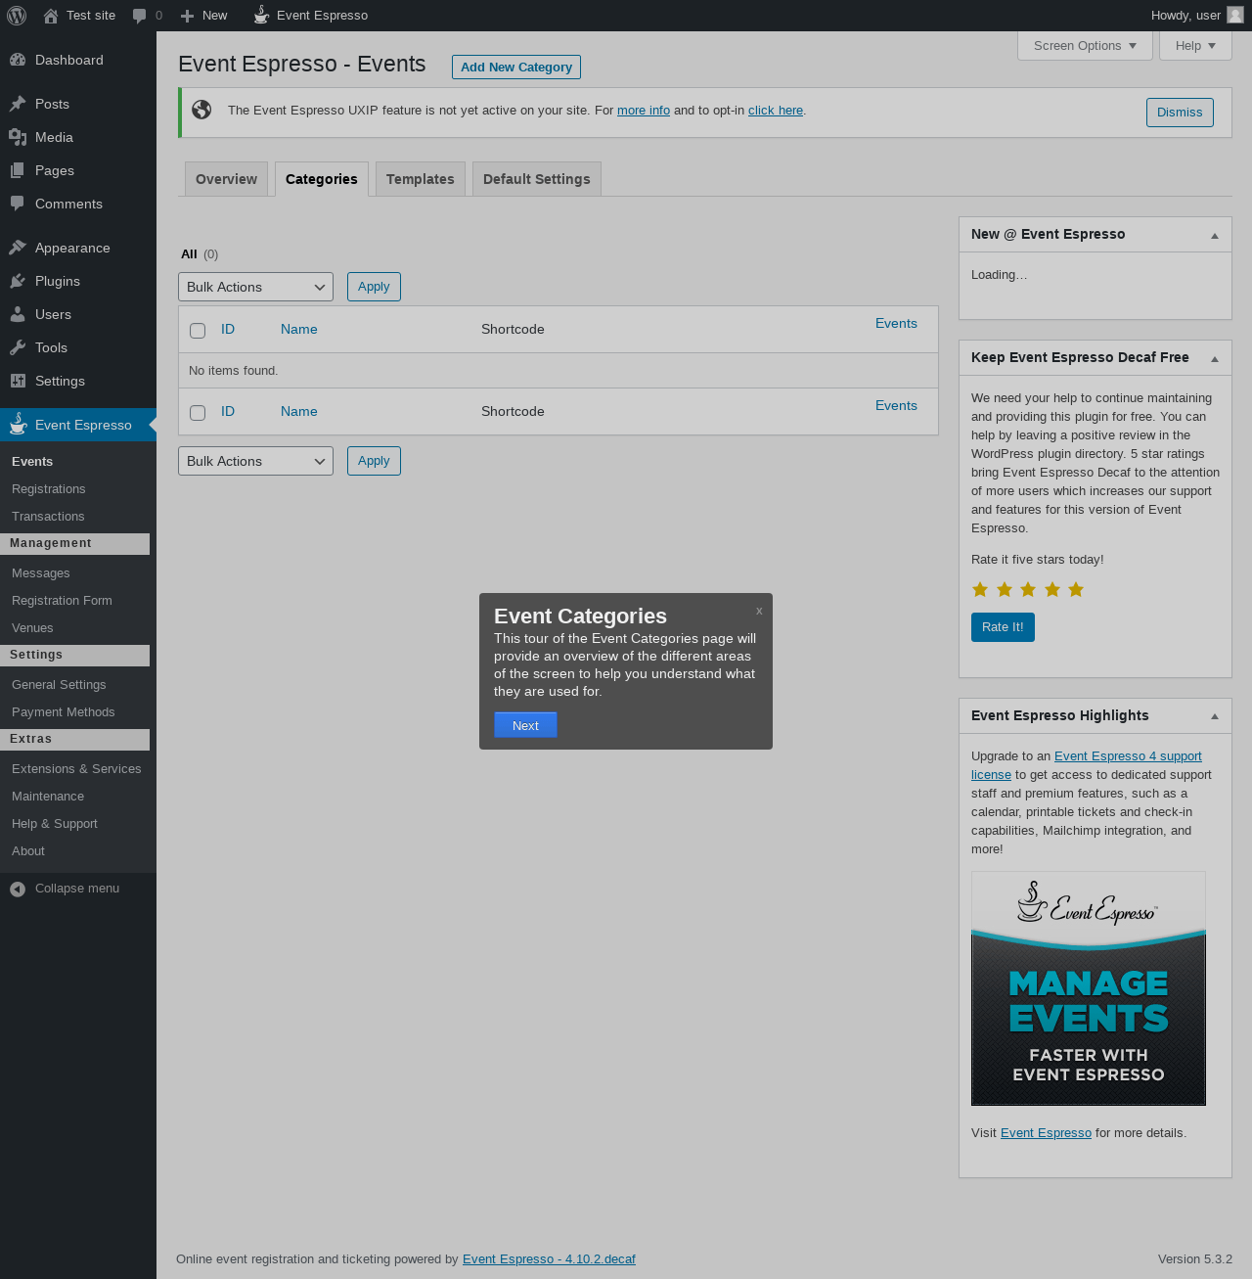1252x1279 pixels.
Task: Click the Collapse menu arrow icon
Action: pos(18,889)
